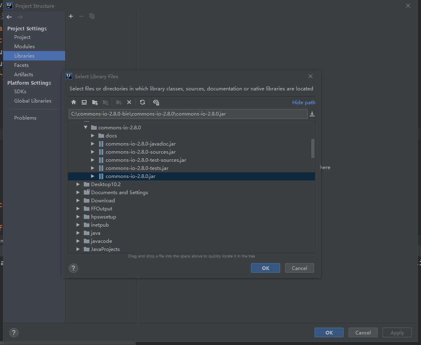This screenshot has width=421, height=345.
Task: Click jar icon of commons-io-2.8.0-javadoc.jar
Action: coord(101,144)
